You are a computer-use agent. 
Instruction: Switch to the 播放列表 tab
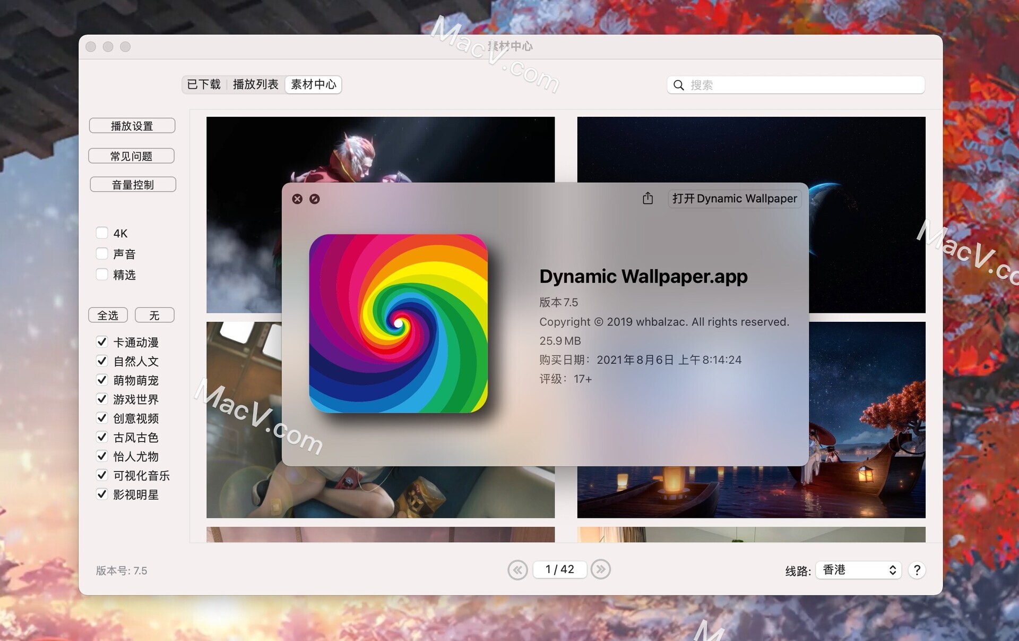click(x=256, y=84)
